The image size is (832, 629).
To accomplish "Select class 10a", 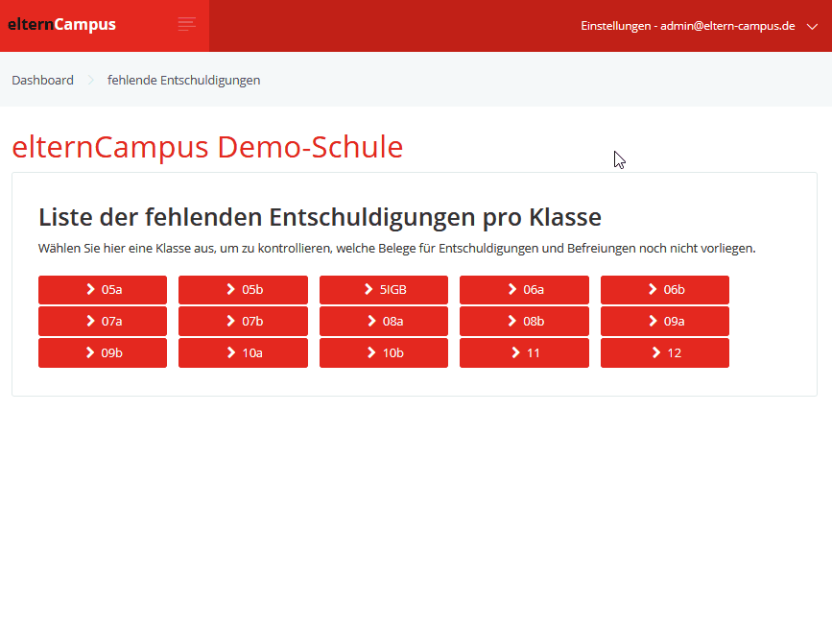I will pos(243,353).
